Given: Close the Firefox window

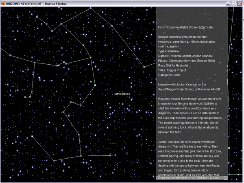Looking at the screenshot, I should click(x=240, y=4).
